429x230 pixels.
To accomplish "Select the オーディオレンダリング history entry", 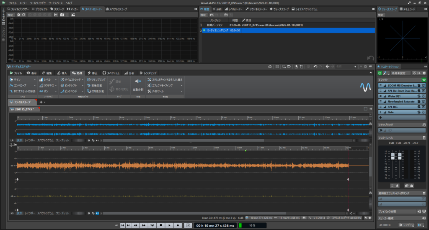I will click(x=217, y=31).
